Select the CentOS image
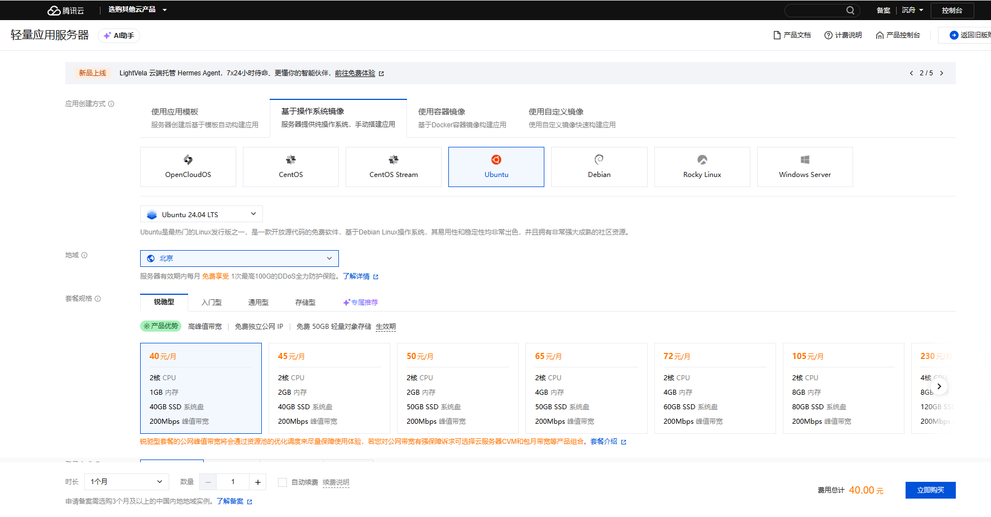 coord(291,167)
